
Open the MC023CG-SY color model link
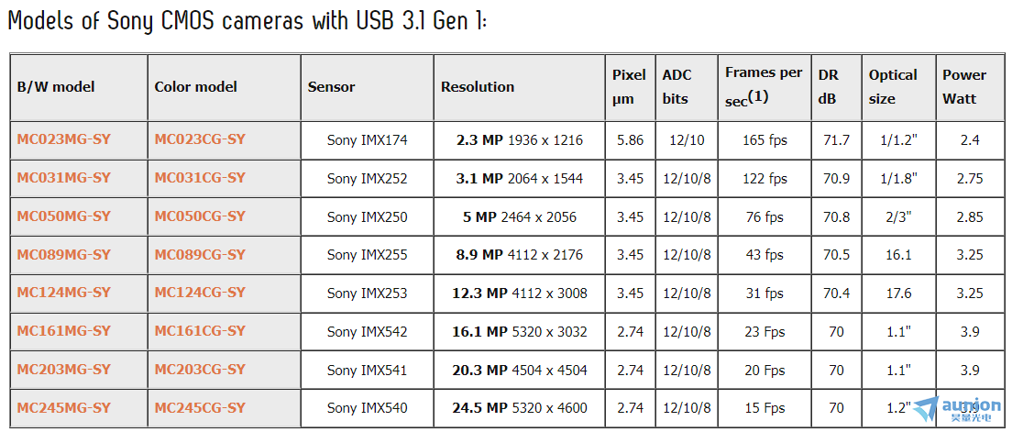point(200,138)
